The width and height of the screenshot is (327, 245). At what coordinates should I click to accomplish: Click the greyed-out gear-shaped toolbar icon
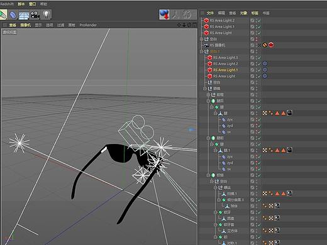[186, 14]
